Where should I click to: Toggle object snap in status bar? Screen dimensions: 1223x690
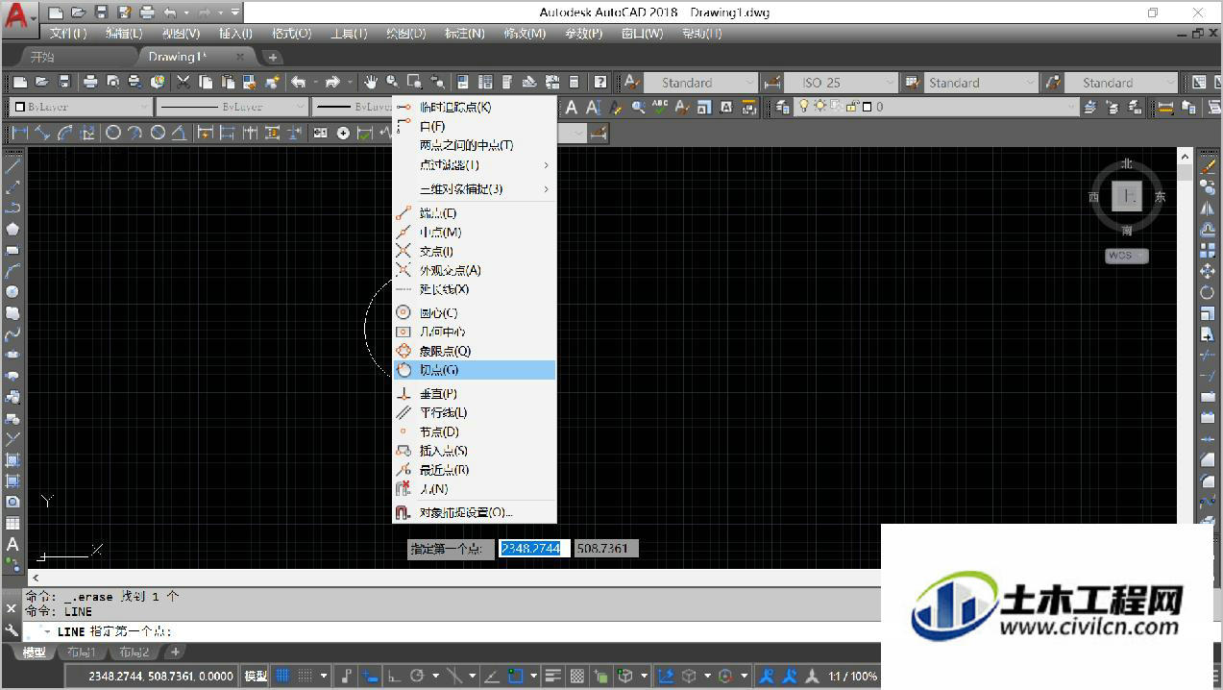tap(515, 676)
